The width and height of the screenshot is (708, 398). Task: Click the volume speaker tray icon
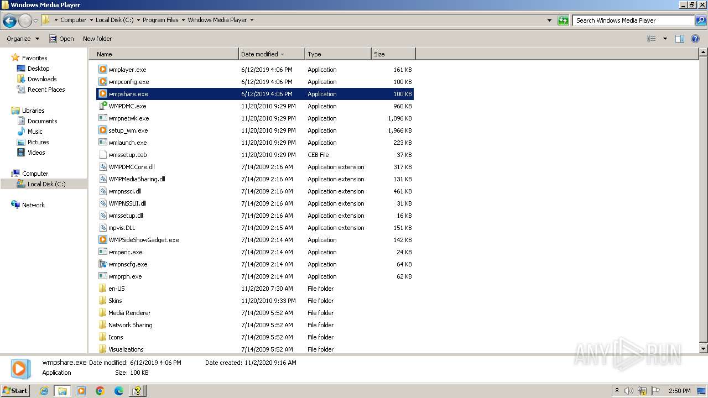[x=629, y=391]
